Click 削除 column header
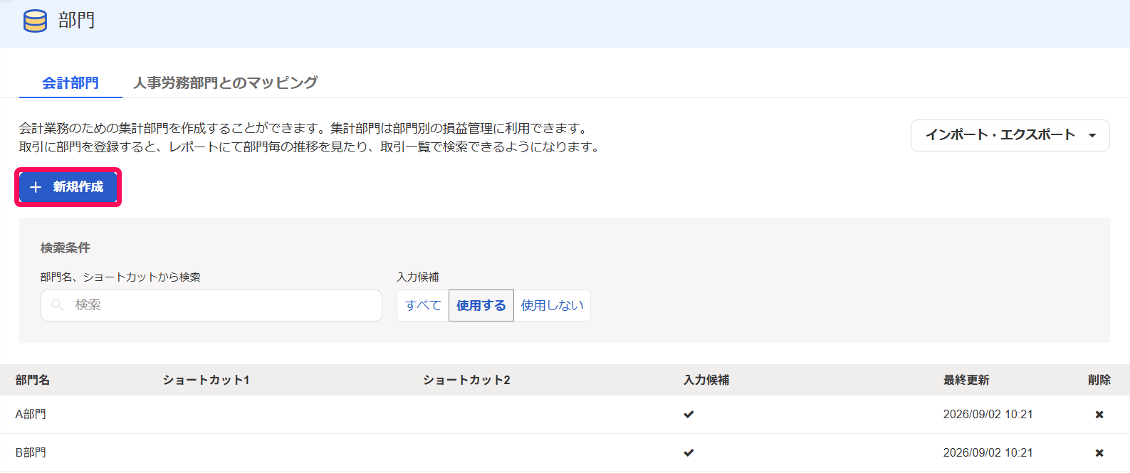The height and width of the screenshot is (473, 1130). pos(1099,380)
